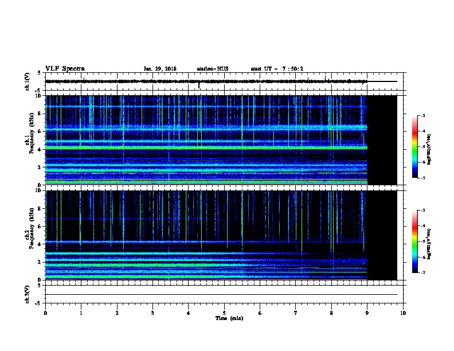
Task: Click the "-5" tick on the ch.2 colorbar
Action: coord(422,241)
